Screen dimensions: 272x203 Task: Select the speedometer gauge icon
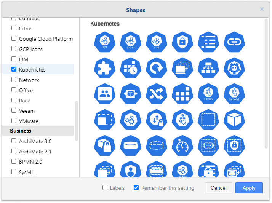coord(182,145)
